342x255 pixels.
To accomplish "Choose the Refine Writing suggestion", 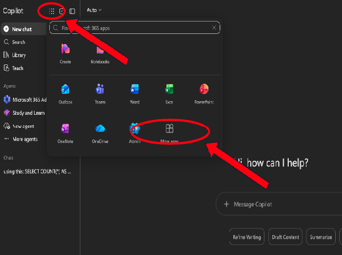I will coord(247,237).
